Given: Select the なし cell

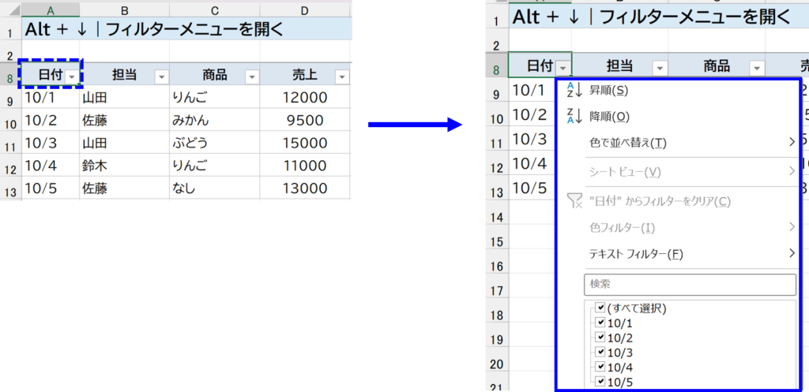Looking at the screenshot, I should (x=215, y=189).
